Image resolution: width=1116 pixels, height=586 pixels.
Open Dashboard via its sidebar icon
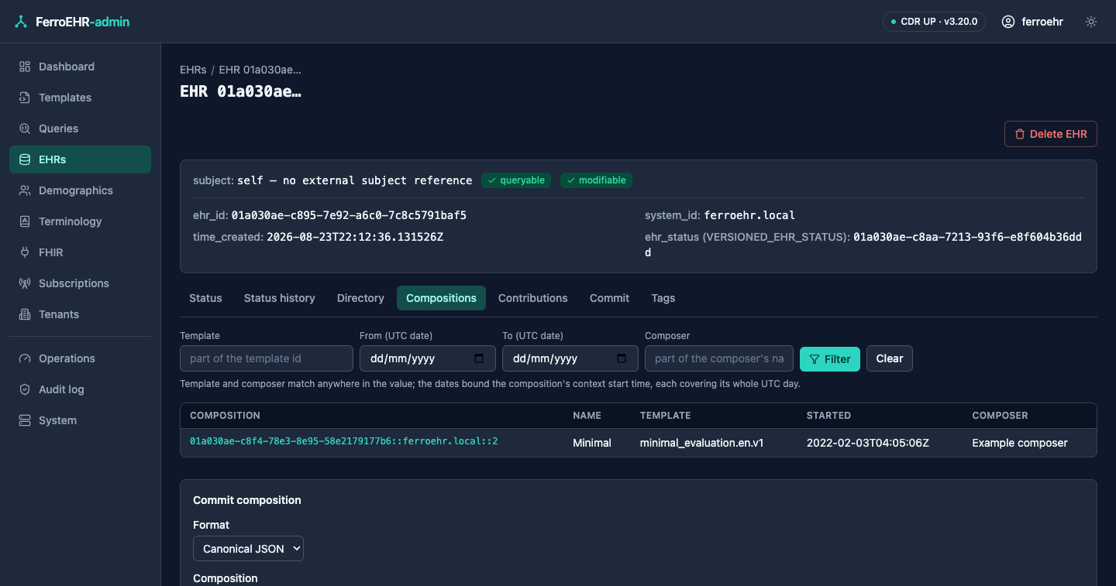pyautogui.click(x=25, y=67)
